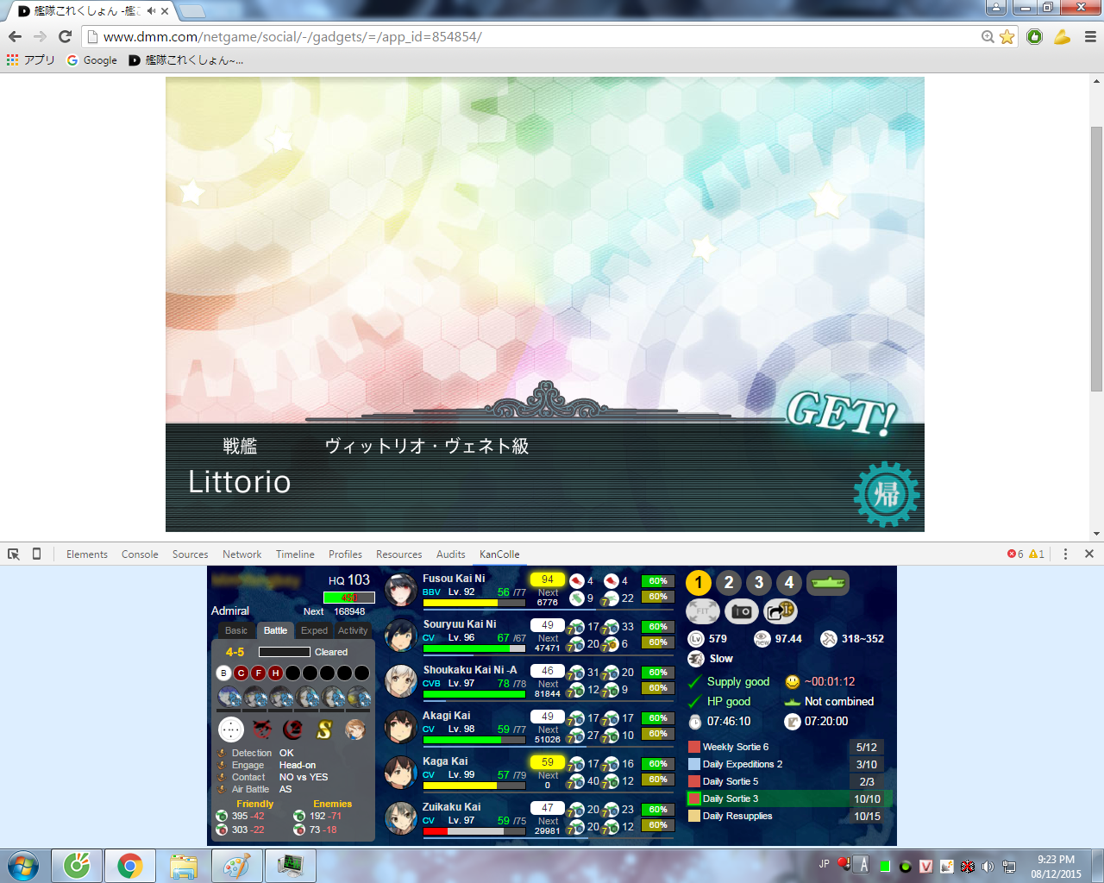
Task: Toggle the Daily Sortie 3 quest box
Action: [x=694, y=798]
